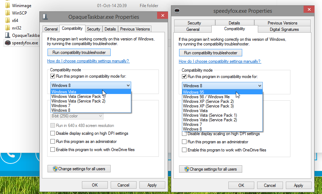Select Windows 98 / Windows Me option
The image size is (322, 194).
pyautogui.click(x=222, y=97)
